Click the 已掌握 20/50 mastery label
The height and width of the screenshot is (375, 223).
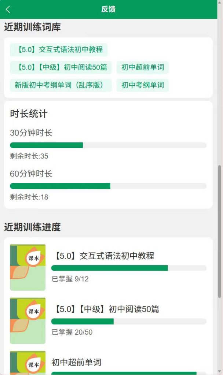click(72, 333)
